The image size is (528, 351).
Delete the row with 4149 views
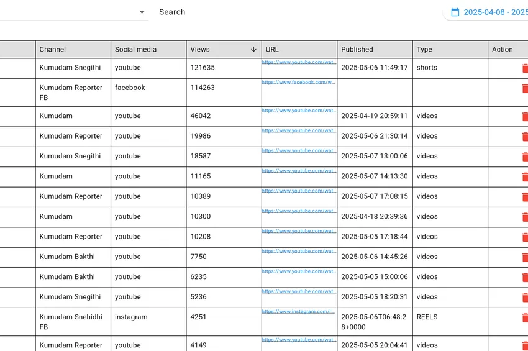tap(525, 346)
